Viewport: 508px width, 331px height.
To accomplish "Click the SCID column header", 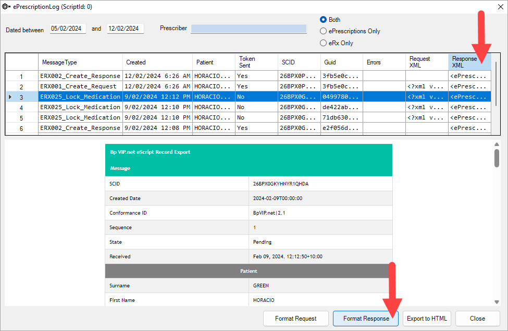I will (299, 62).
